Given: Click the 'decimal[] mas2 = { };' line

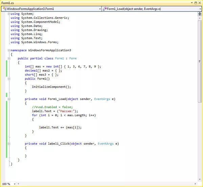Looking at the screenshot, I should click(43, 70).
